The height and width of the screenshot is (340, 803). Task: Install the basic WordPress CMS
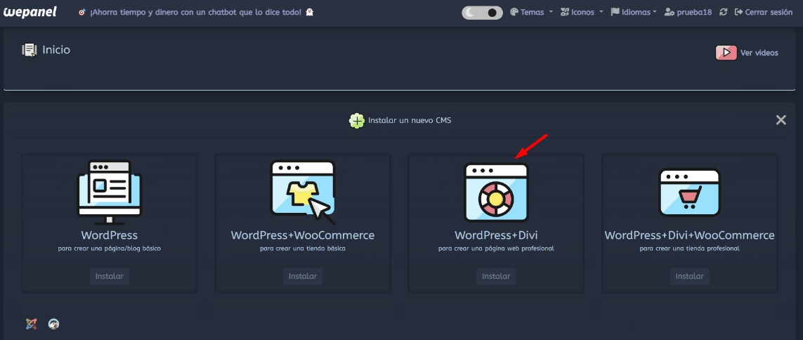click(x=110, y=277)
